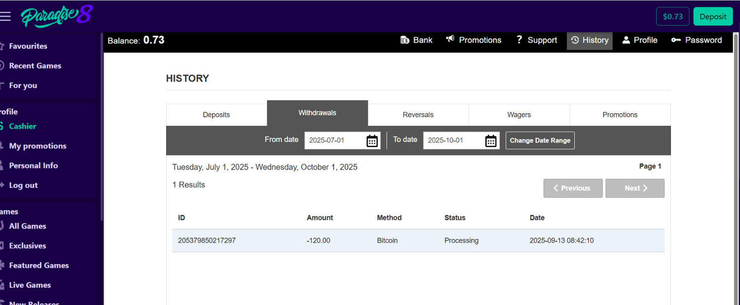The height and width of the screenshot is (305, 740).
Task: Click the Next page button
Action: [x=635, y=188]
